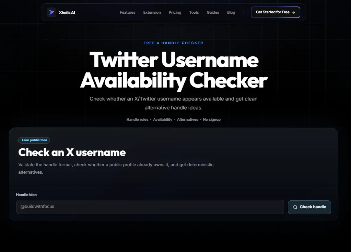
Task: Click the Availability feature text
Action: coord(163,120)
